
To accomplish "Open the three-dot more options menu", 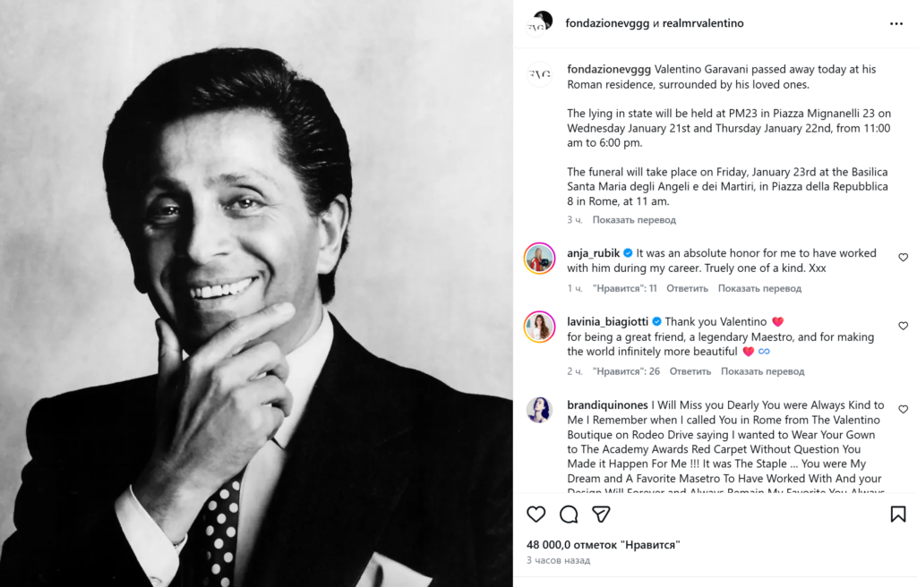I will click(x=896, y=24).
